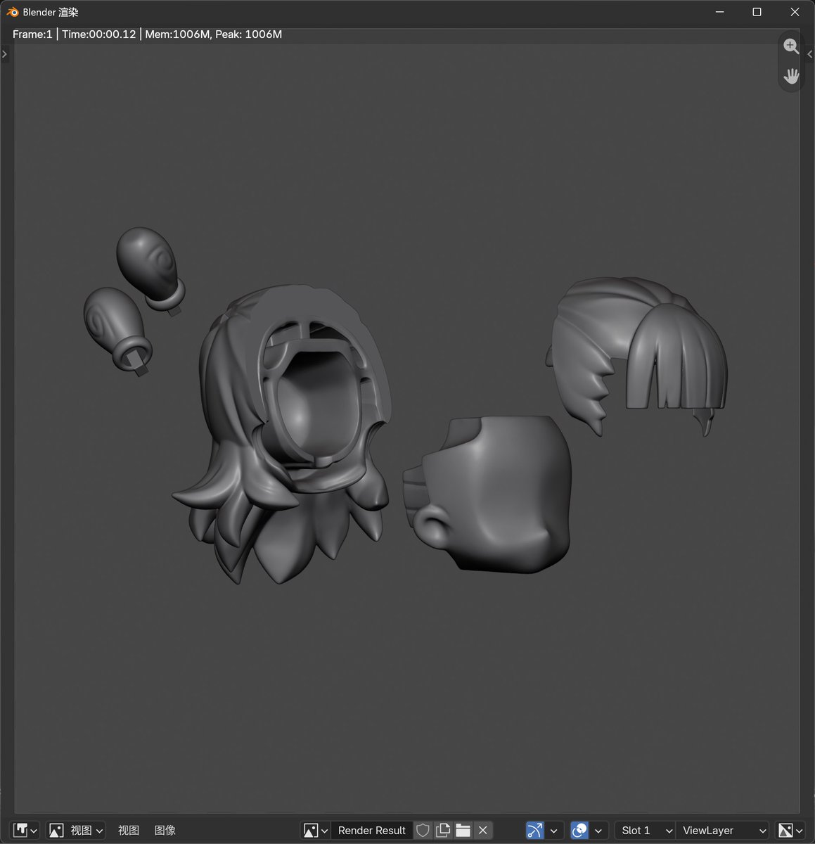815x844 pixels.
Task: Open the editor type selector
Action: 25,831
